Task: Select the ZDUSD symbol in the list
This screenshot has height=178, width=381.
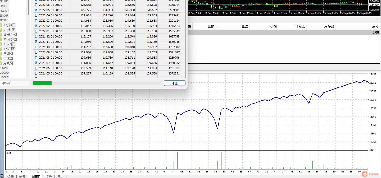Action: click(x=4, y=6)
